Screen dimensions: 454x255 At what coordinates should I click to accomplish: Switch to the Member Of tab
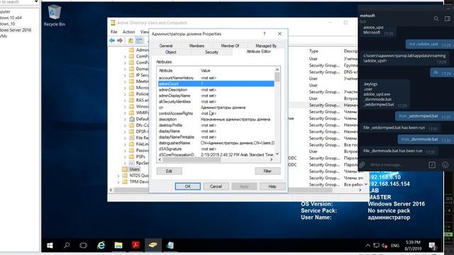(230, 45)
